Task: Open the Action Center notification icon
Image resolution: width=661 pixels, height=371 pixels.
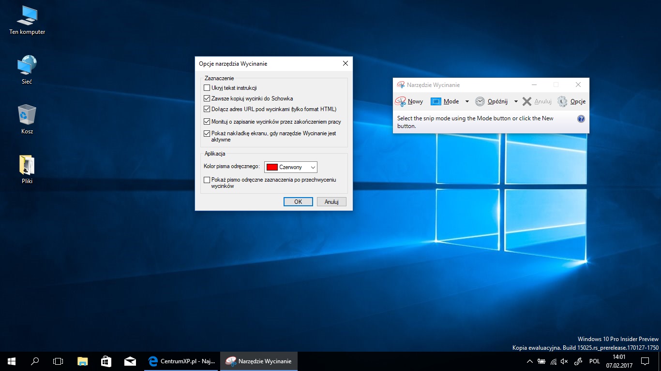Action: tap(645, 361)
